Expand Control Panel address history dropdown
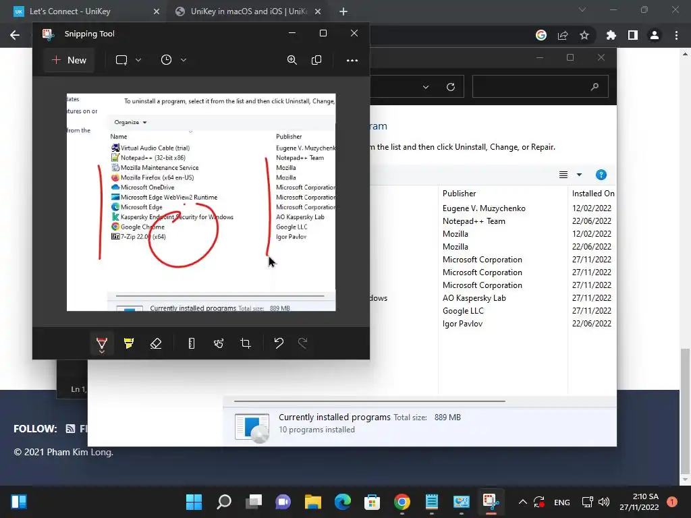 [426, 87]
